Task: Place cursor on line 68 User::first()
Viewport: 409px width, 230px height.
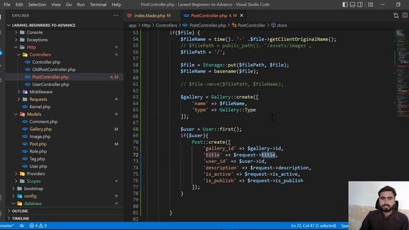Action: [222, 129]
